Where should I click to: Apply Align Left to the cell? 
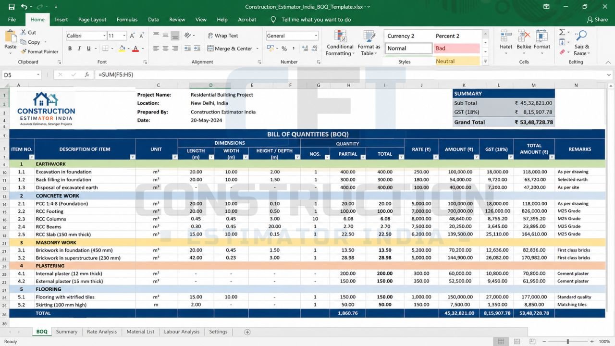(156, 49)
